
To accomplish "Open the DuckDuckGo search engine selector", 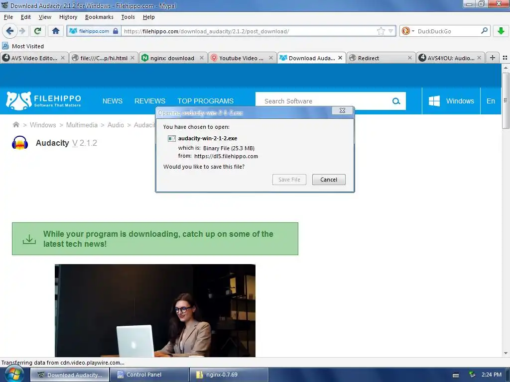I will point(408,31).
